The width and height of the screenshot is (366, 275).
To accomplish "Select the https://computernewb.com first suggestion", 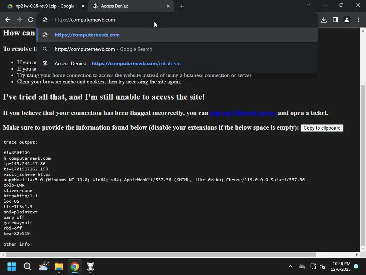I will point(177,35).
